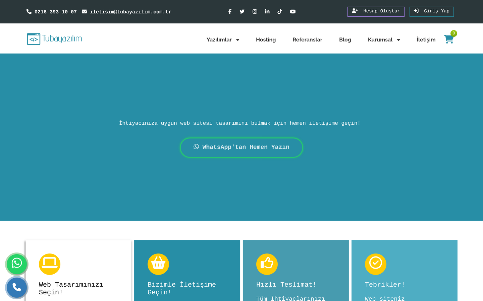Click WhatsApp'tan Hemen Yazın button
The image size is (483, 301).
tap(241, 147)
